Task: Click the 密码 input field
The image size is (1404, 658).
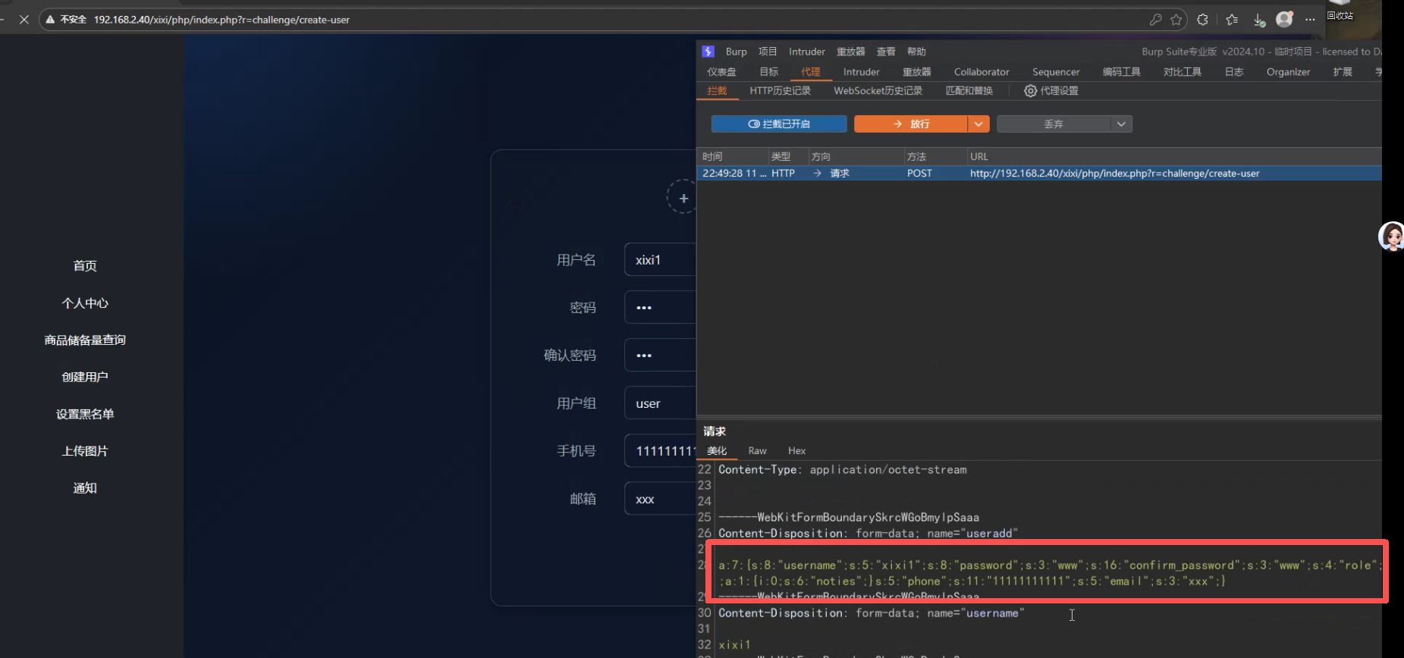Action: point(660,308)
